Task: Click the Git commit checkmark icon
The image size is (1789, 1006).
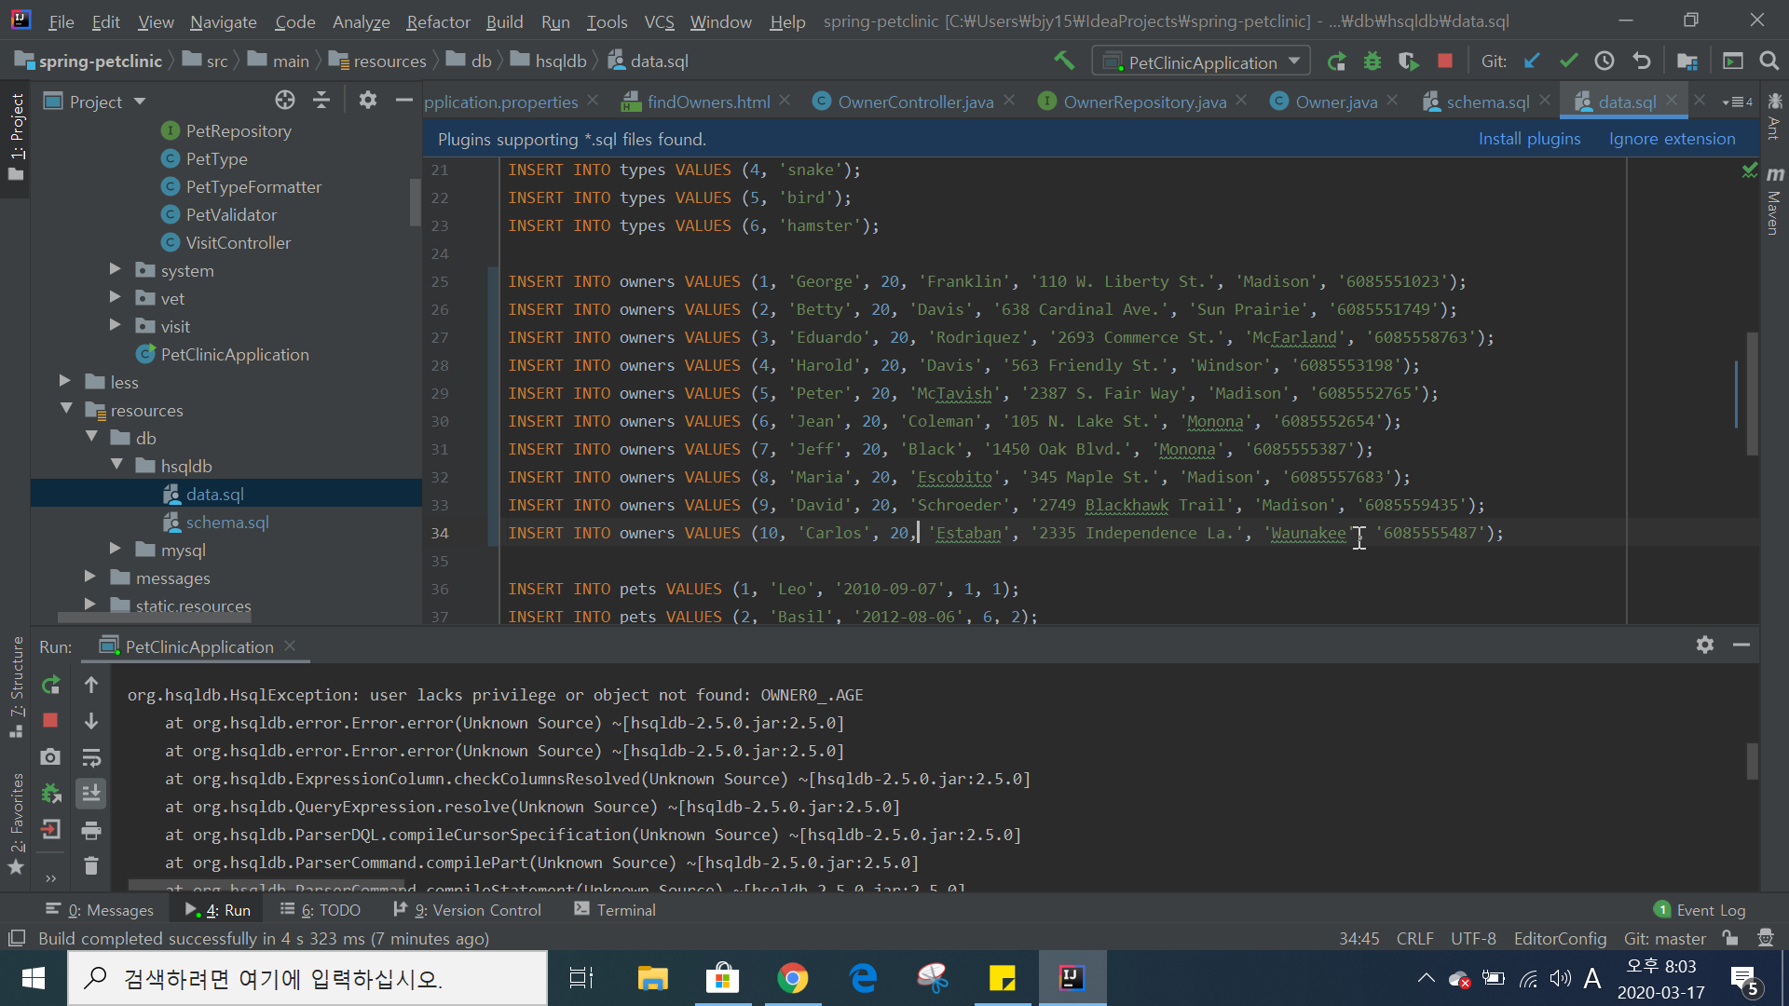Action: tap(1568, 61)
